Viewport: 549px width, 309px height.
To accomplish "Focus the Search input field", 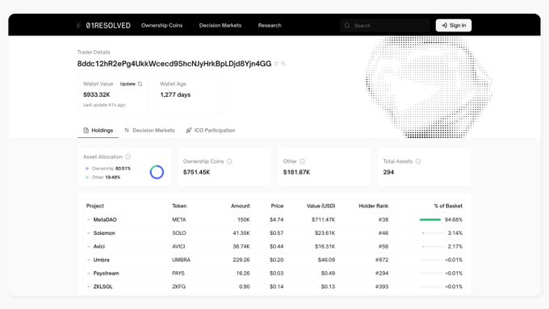I will pyautogui.click(x=385, y=26).
